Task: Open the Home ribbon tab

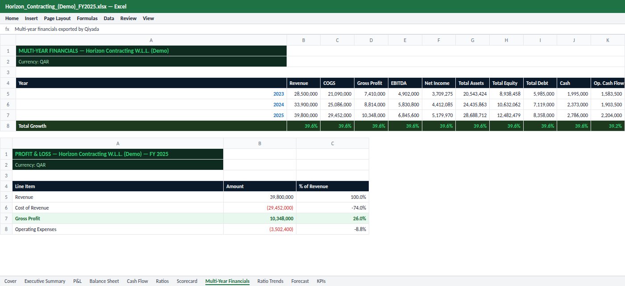Action: tap(12, 18)
